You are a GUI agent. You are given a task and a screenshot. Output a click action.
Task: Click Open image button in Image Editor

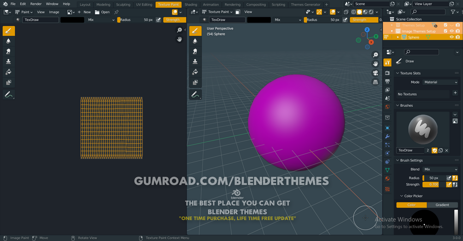[x=102, y=12]
